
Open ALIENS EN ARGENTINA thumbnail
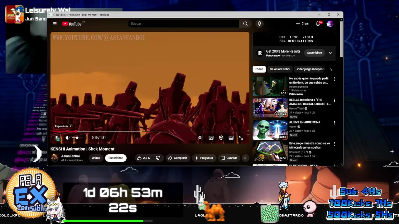[x=270, y=130]
